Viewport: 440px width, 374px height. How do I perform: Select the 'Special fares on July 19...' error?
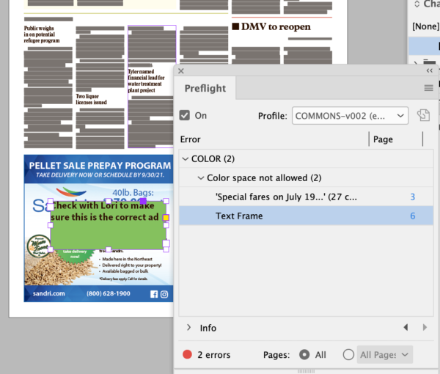(x=306, y=197)
